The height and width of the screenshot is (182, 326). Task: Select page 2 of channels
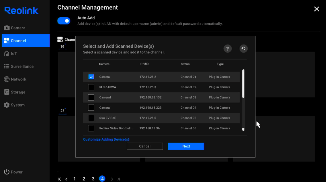point(84,179)
